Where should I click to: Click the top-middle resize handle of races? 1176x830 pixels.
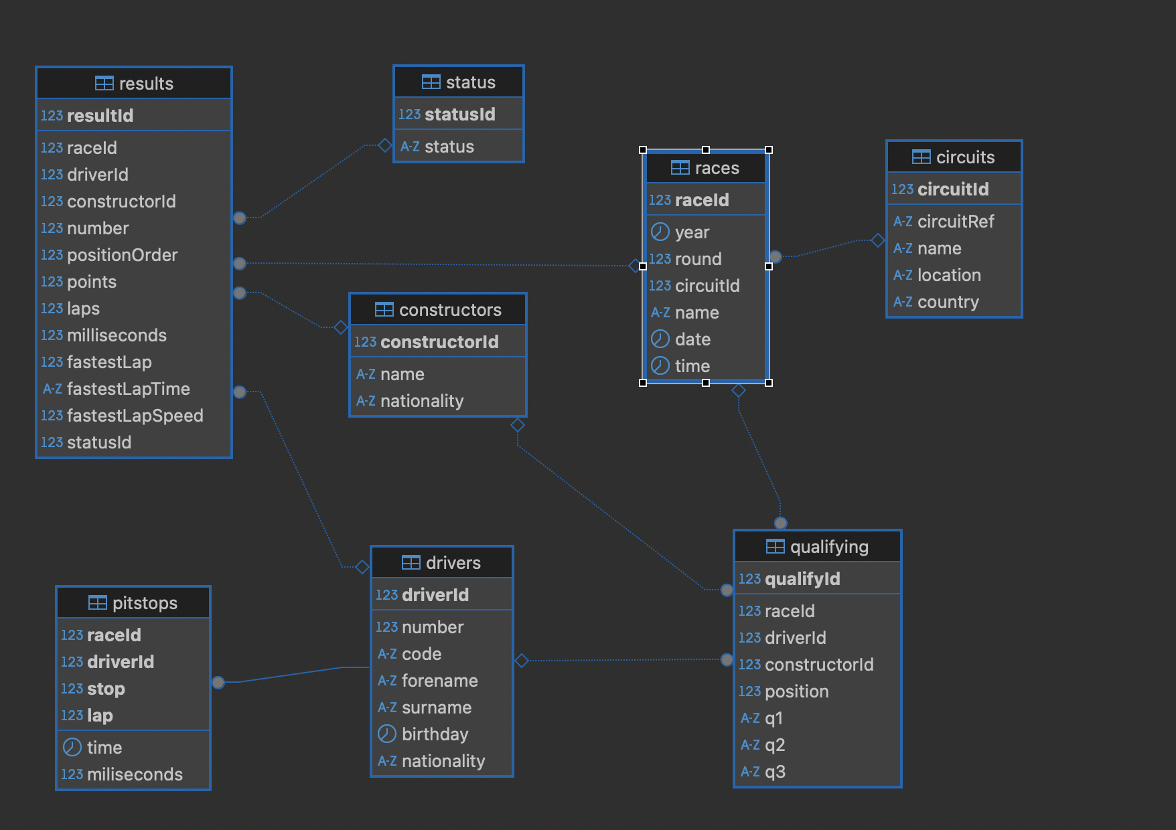[x=705, y=150]
